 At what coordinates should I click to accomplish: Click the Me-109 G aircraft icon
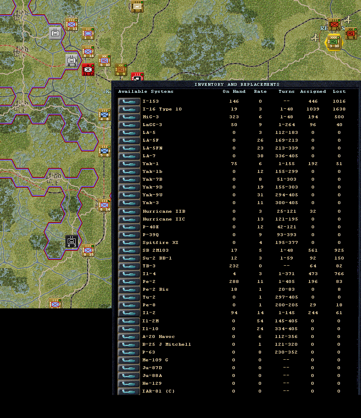[129, 360]
